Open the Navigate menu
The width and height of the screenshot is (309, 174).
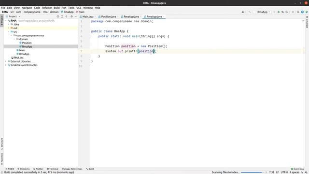(x=27, y=8)
